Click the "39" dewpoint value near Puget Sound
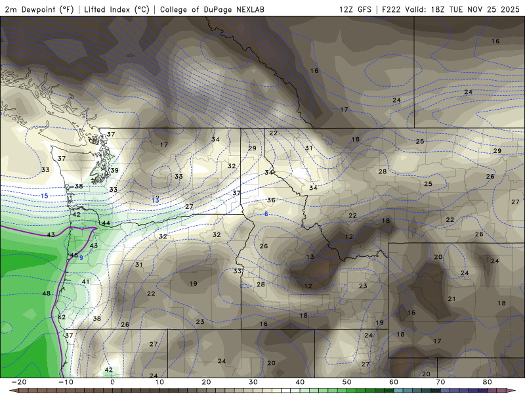This screenshot has height=394, width=525. point(114,170)
